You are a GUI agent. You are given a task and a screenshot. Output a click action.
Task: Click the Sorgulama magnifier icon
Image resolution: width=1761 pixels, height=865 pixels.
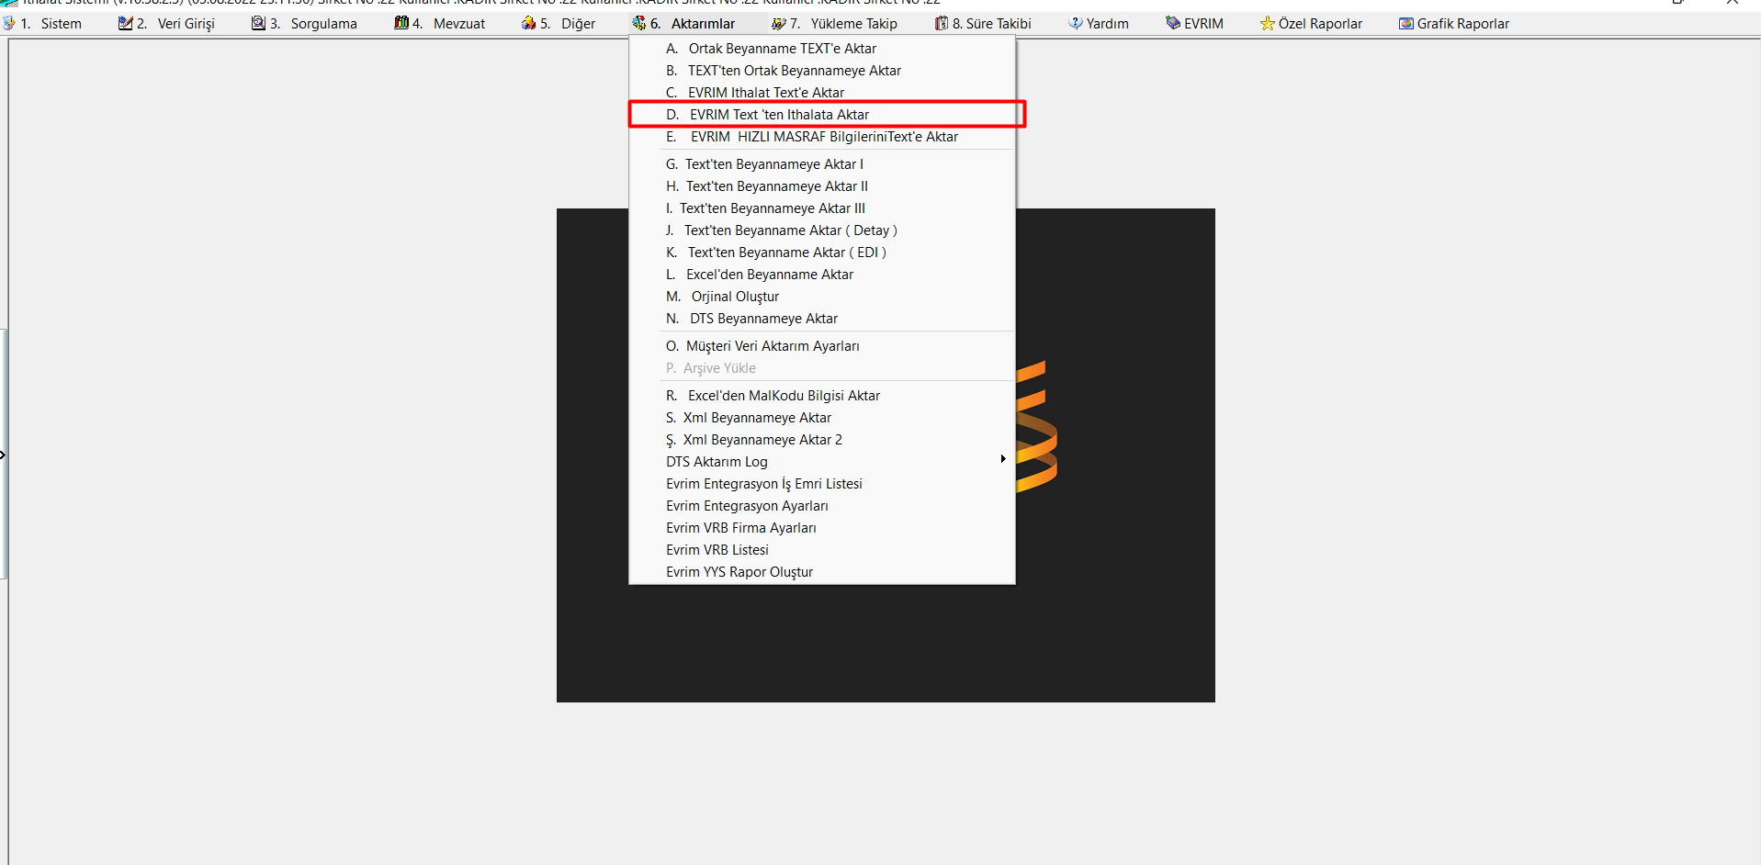pos(258,23)
